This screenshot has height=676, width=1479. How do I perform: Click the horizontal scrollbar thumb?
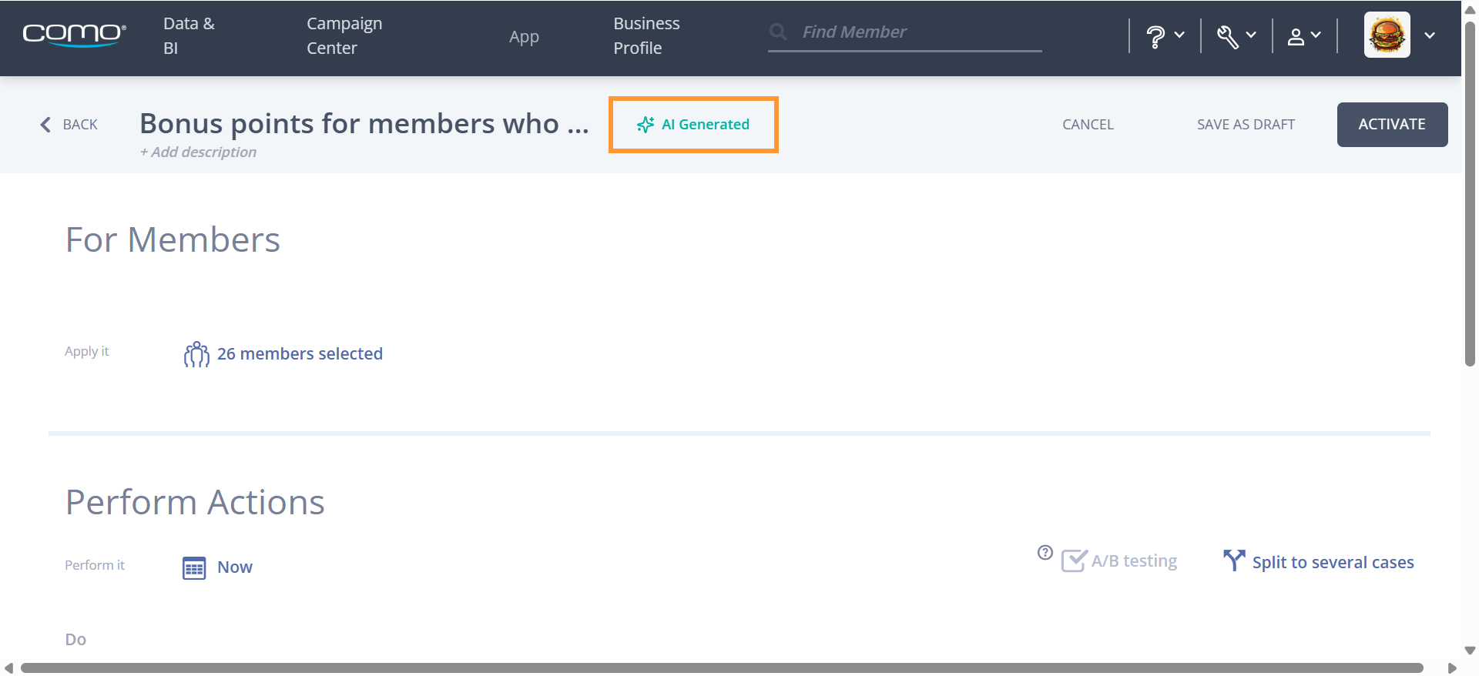(x=722, y=668)
